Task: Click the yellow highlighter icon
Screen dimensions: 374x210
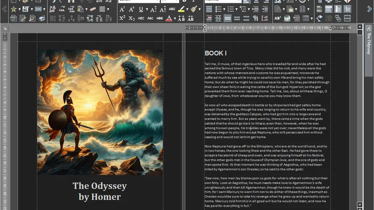Action: tap(180, 9)
